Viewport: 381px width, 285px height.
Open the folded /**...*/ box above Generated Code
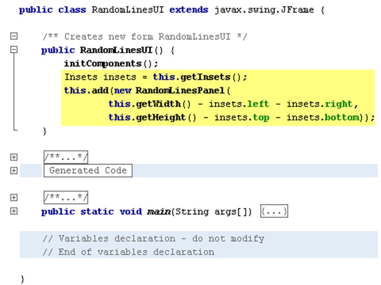[66, 157]
